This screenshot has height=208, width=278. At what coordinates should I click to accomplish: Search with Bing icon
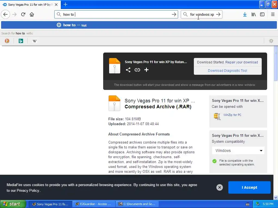pos(21,41)
